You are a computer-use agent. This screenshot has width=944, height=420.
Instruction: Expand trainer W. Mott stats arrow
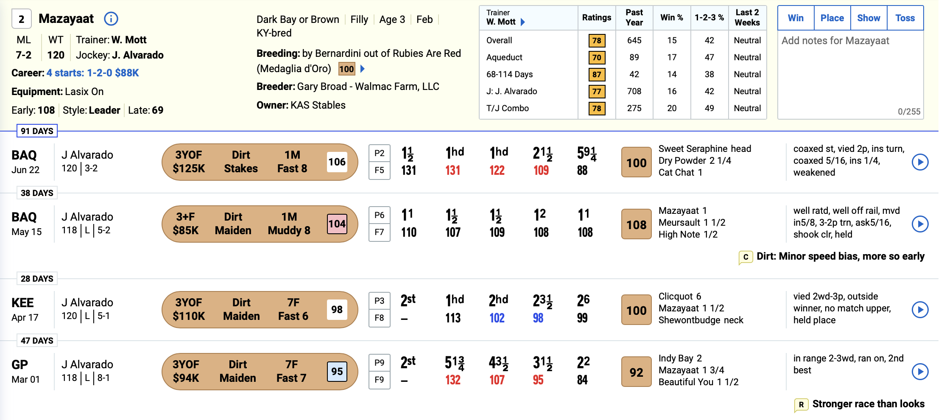523,22
